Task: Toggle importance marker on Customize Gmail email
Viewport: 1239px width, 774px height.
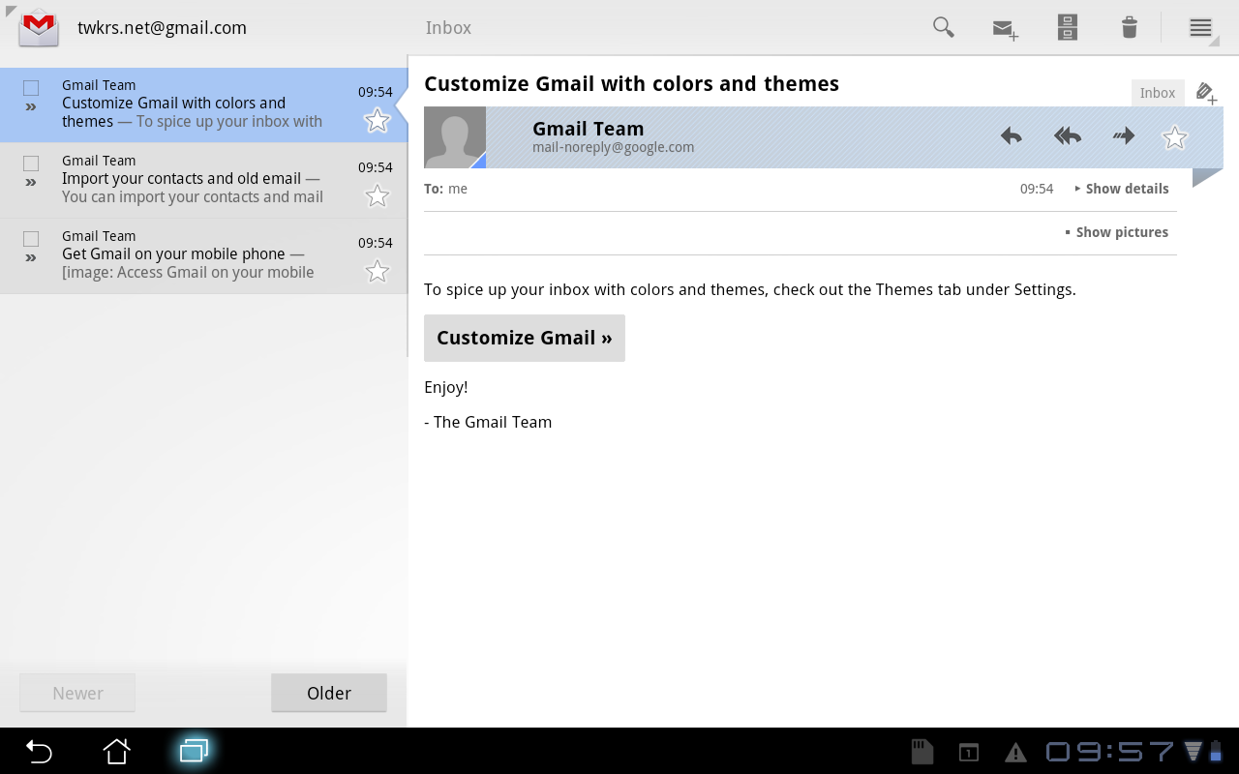Action: click(x=31, y=106)
